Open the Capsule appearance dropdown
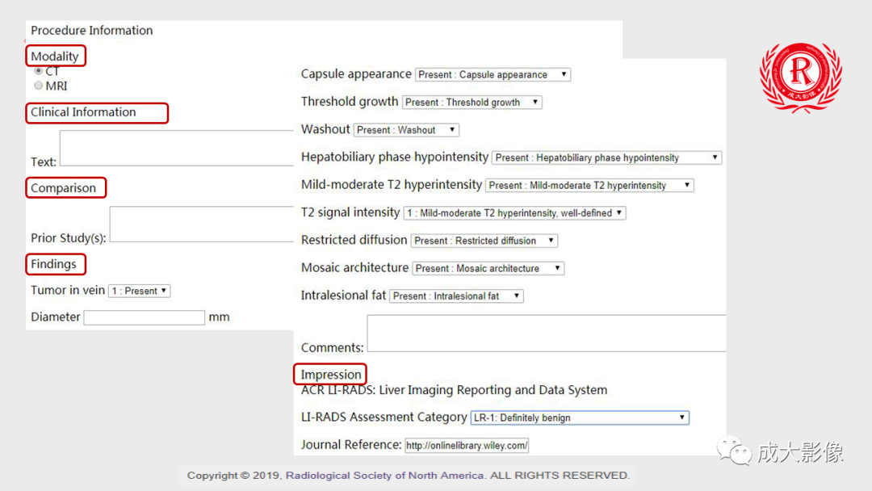The height and width of the screenshot is (491, 872). click(493, 74)
